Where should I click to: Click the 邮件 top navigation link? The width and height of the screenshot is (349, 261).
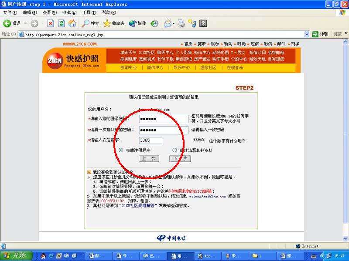[281, 44]
